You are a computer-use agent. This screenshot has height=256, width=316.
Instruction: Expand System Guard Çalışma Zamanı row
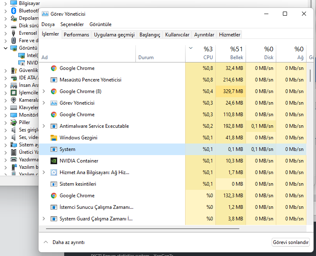44,218
